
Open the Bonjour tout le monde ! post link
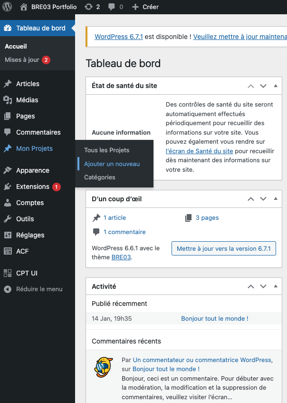[214, 318]
